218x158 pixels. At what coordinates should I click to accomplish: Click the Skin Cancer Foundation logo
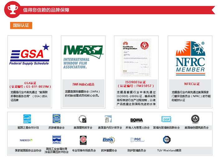pos(56,118)
